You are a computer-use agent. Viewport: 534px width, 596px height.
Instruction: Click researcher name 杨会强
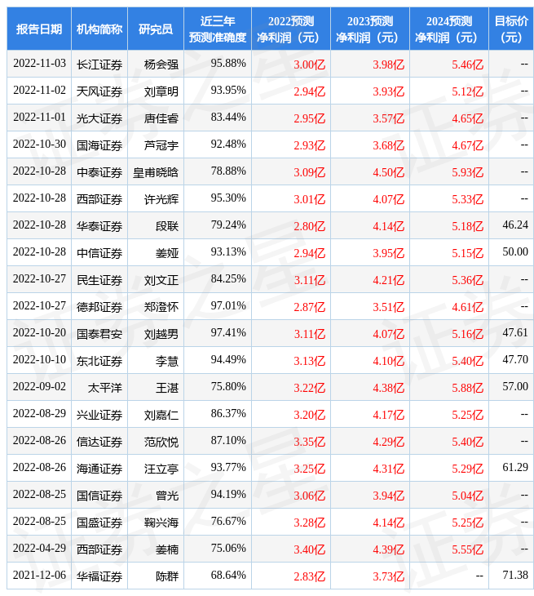161,64
